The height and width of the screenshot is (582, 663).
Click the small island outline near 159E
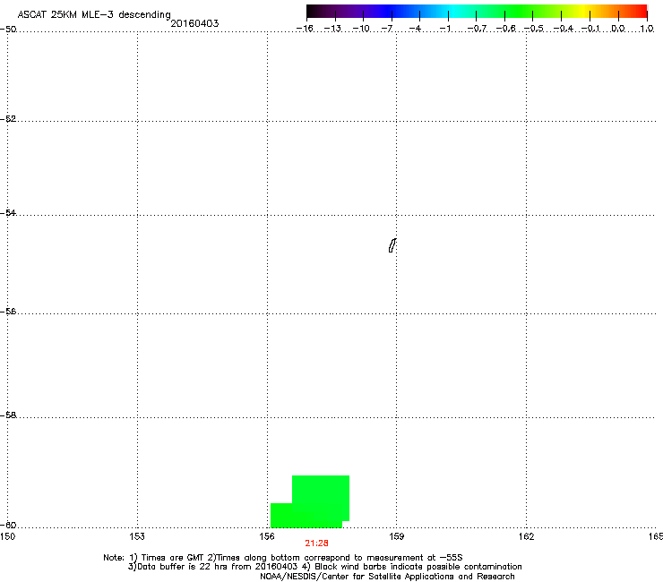[392, 245]
